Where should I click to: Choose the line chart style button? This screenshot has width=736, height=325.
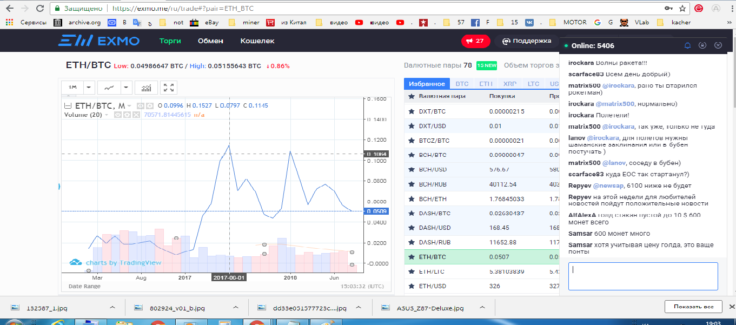point(109,88)
